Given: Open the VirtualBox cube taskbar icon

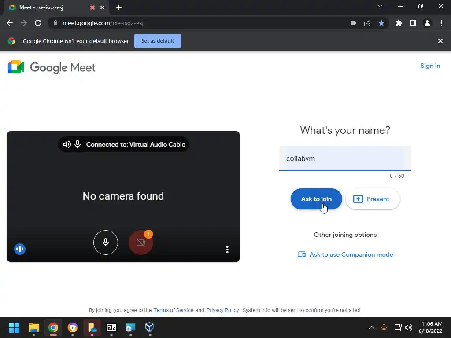Looking at the screenshot, I should 150,327.
